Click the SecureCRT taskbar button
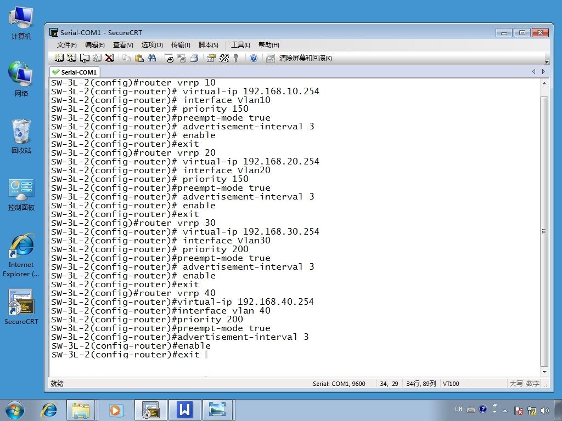Image resolution: width=562 pixels, height=421 pixels. [150, 410]
